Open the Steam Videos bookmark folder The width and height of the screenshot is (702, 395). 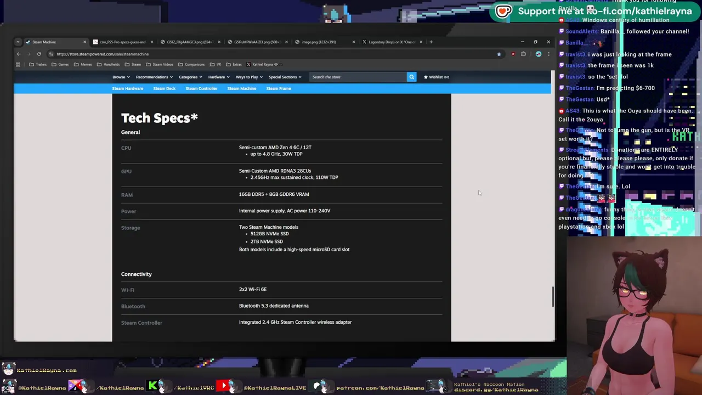[x=160, y=64]
